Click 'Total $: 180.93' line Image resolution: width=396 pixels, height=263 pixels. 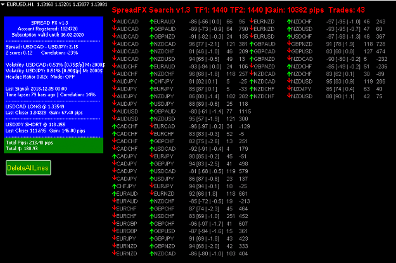[x=22, y=148]
